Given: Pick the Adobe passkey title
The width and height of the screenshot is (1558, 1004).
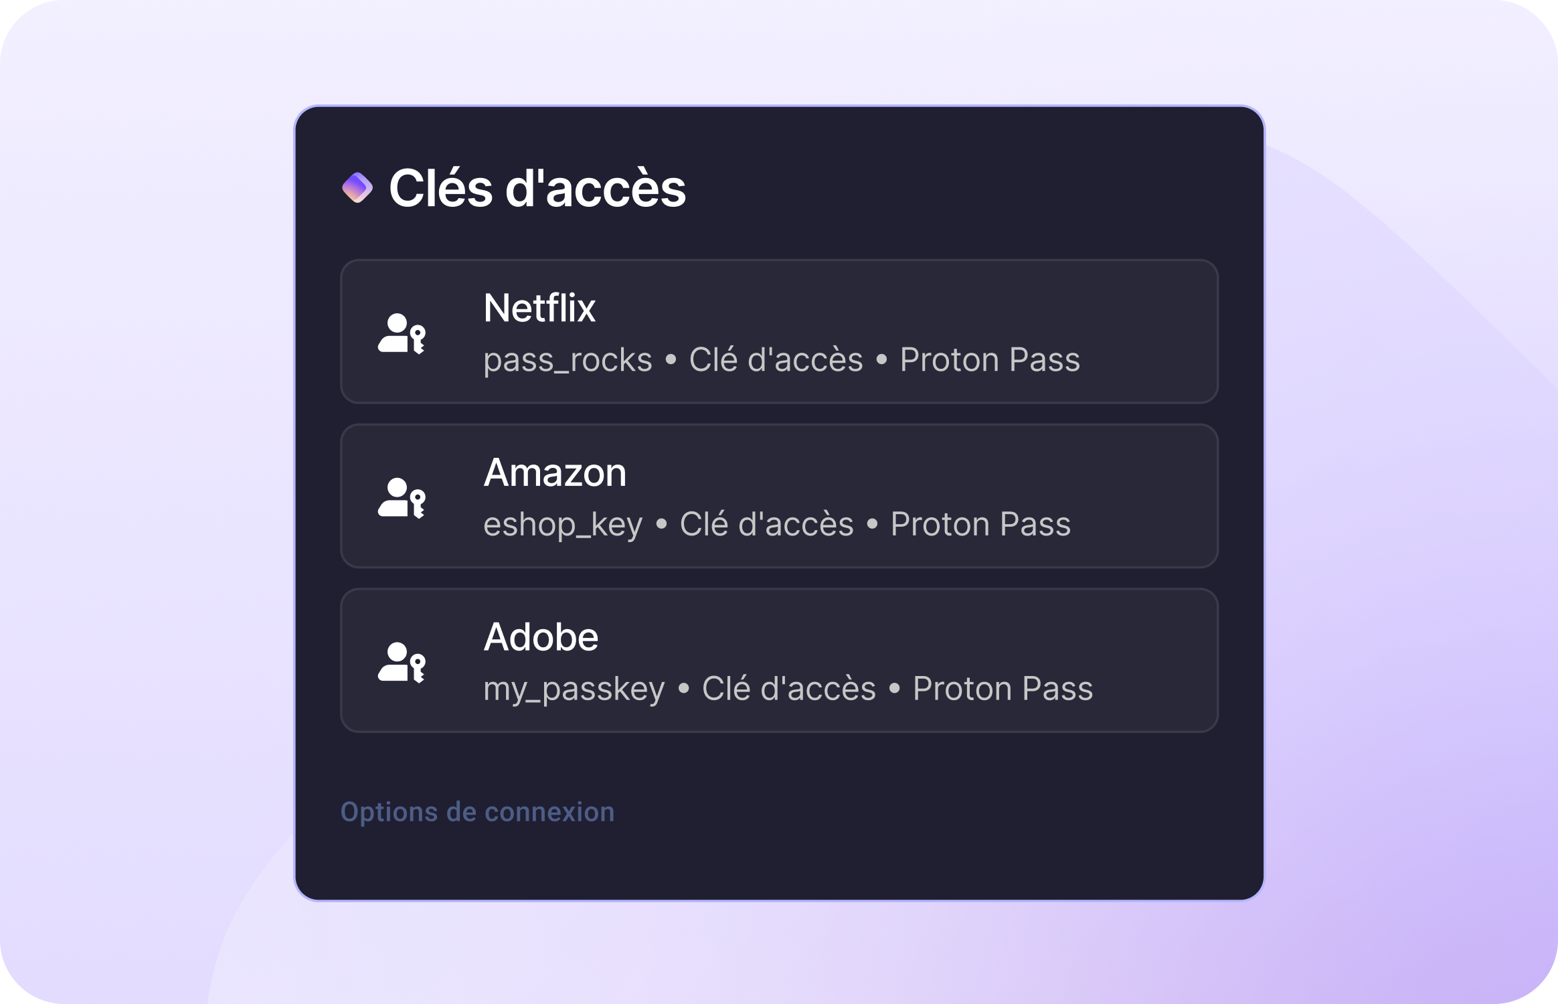Looking at the screenshot, I should pos(541,637).
